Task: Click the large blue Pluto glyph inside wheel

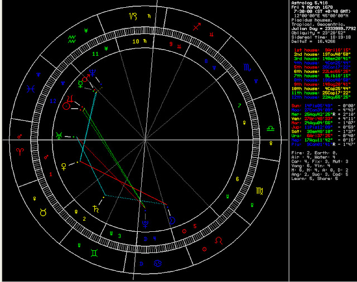Action: 145,224
